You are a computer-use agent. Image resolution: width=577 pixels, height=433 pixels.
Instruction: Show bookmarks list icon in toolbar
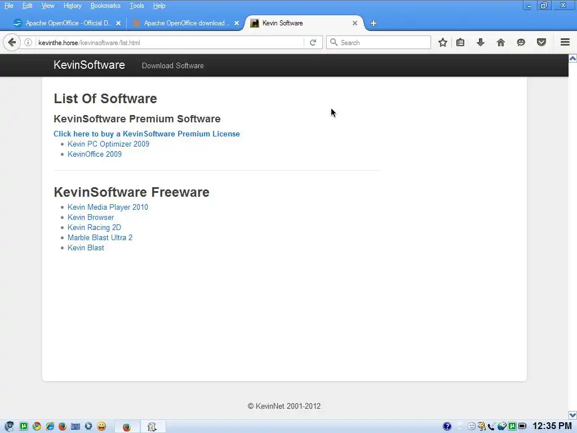pos(460,42)
